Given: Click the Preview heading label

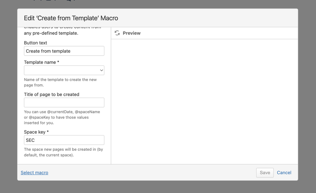Looking at the screenshot, I should point(132,33).
